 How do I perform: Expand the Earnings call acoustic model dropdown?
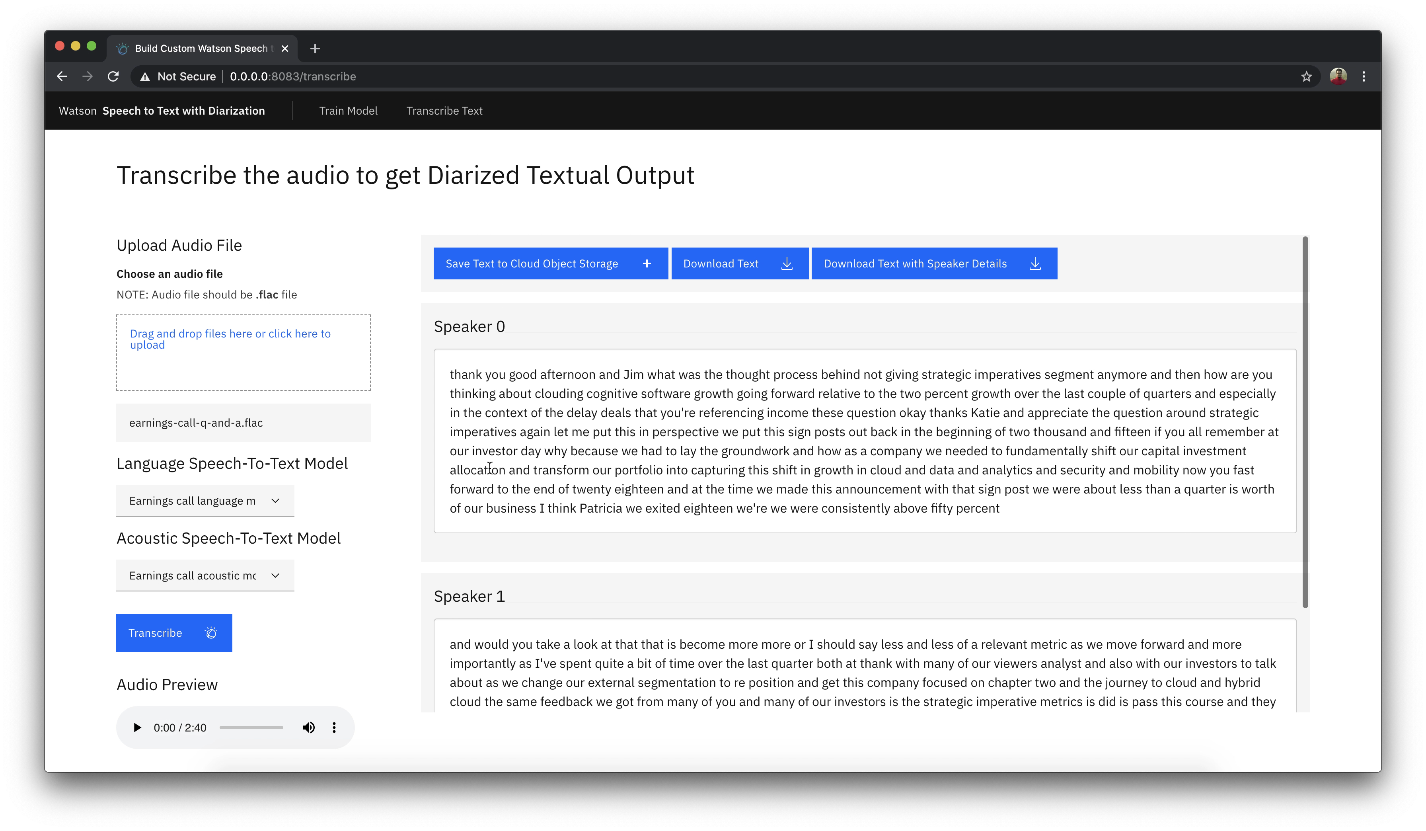pos(205,576)
